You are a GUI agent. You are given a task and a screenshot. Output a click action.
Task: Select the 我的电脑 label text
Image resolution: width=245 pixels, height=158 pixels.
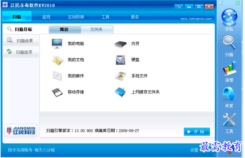(76, 44)
